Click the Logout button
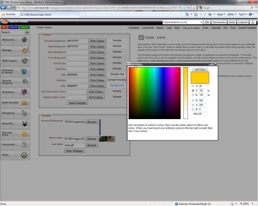Image resolution: width=258 pixels, height=206 pixels. [x=243, y=22]
